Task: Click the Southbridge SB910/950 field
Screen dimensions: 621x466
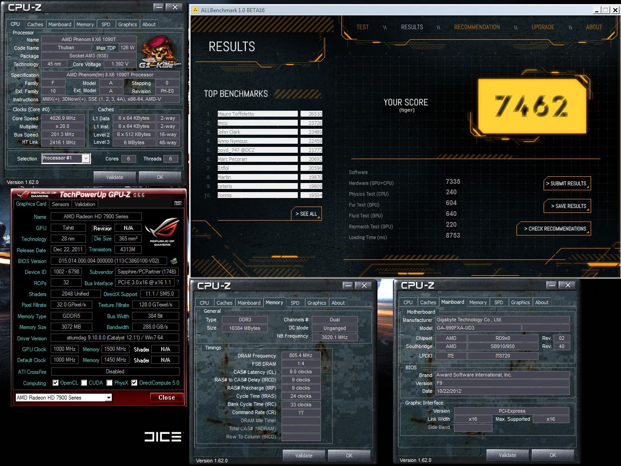Action: click(503, 347)
